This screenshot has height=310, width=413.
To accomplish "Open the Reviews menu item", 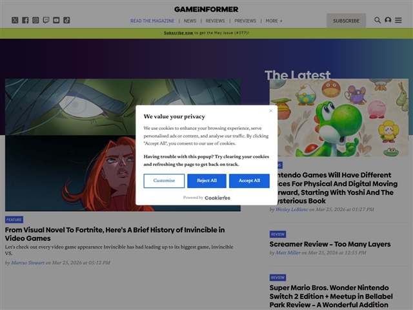I will (215, 21).
